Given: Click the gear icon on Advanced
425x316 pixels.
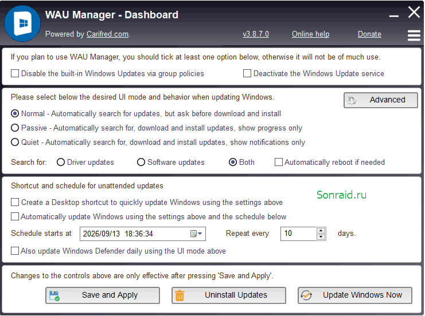Looking at the screenshot, I should tap(352, 100).
